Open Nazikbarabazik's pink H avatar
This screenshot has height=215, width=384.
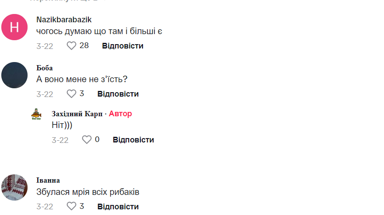click(14, 27)
